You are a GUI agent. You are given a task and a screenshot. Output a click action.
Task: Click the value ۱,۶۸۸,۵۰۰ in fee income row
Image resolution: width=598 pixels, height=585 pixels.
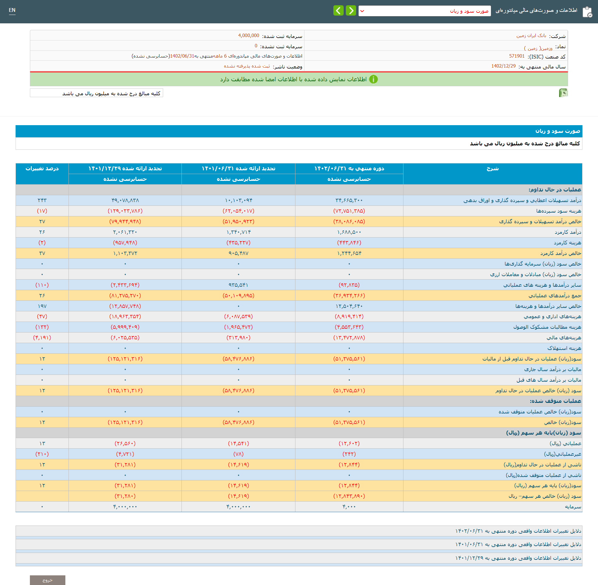(x=349, y=232)
